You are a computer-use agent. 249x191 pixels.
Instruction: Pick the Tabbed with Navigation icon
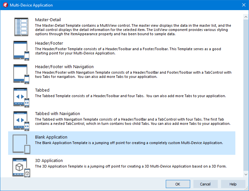21,121
